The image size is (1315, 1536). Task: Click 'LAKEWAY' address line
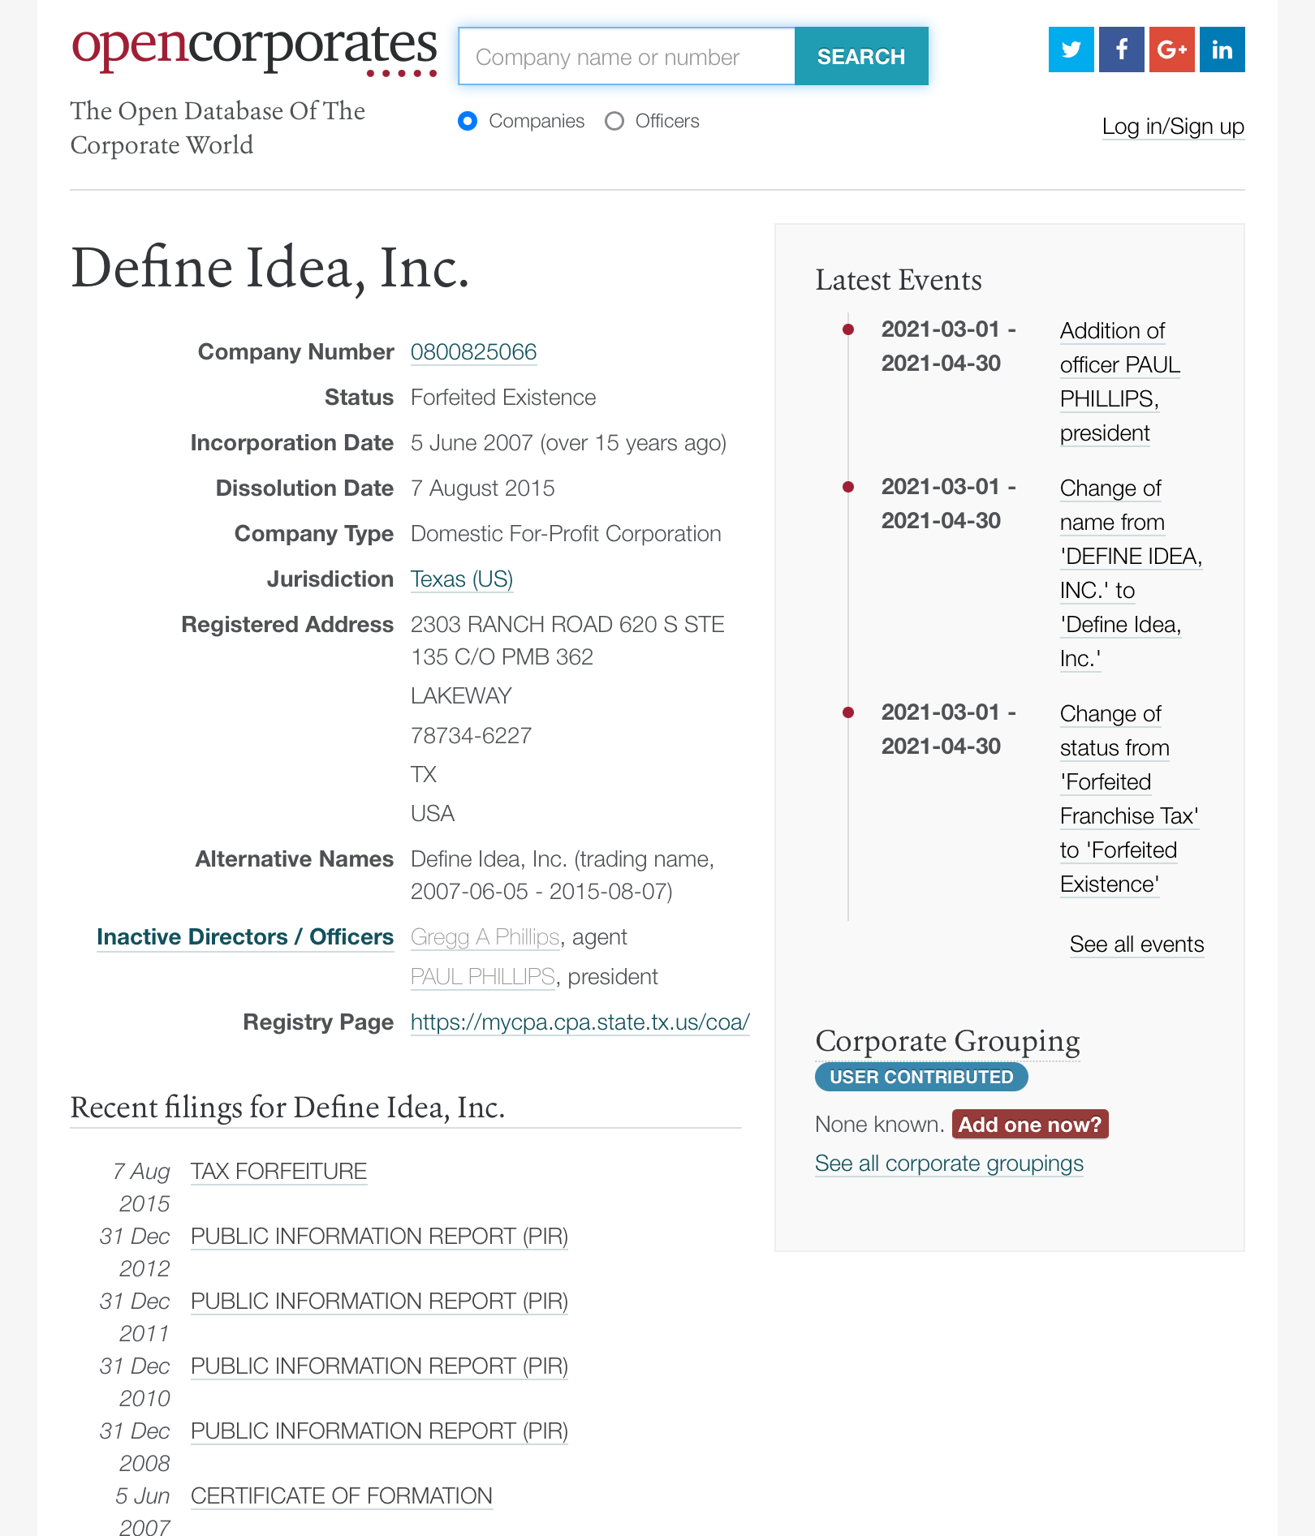[461, 696]
